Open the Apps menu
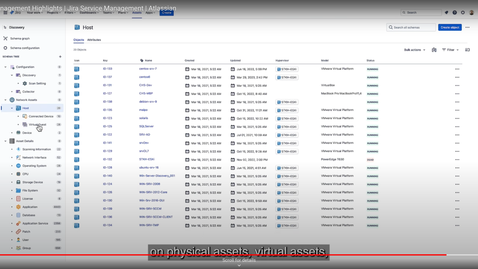The width and height of the screenshot is (478, 269). pos(150,13)
